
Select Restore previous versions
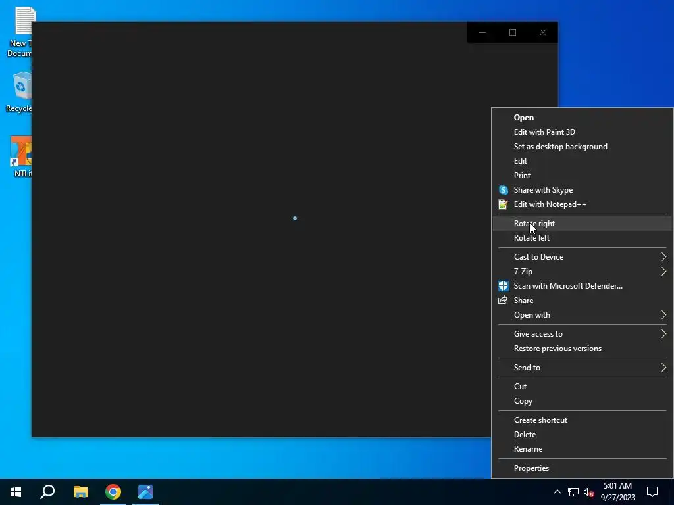583,349
